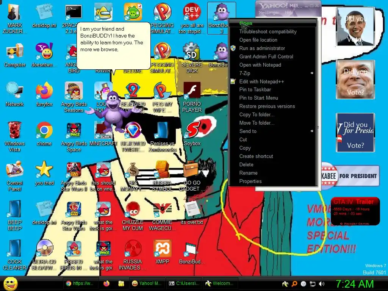
Task: Launch Angry Birds Star Wars II icon
Action: point(74,177)
